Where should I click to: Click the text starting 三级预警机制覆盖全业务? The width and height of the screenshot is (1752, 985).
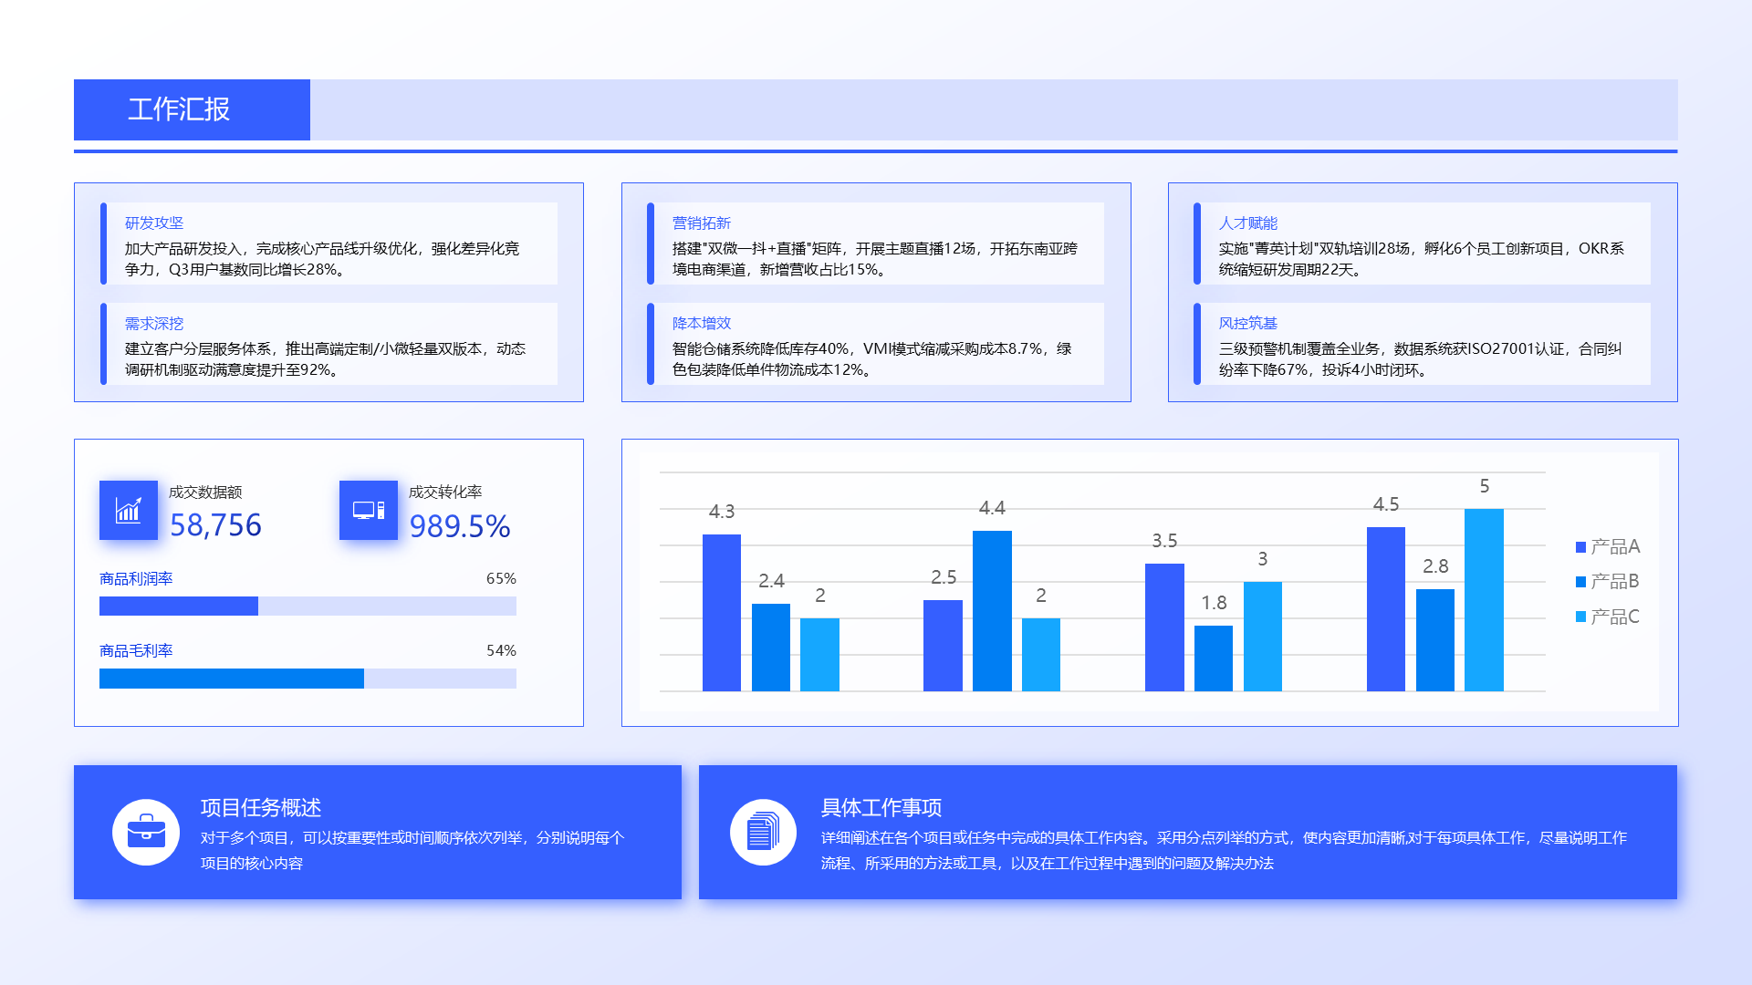point(1421,359)
